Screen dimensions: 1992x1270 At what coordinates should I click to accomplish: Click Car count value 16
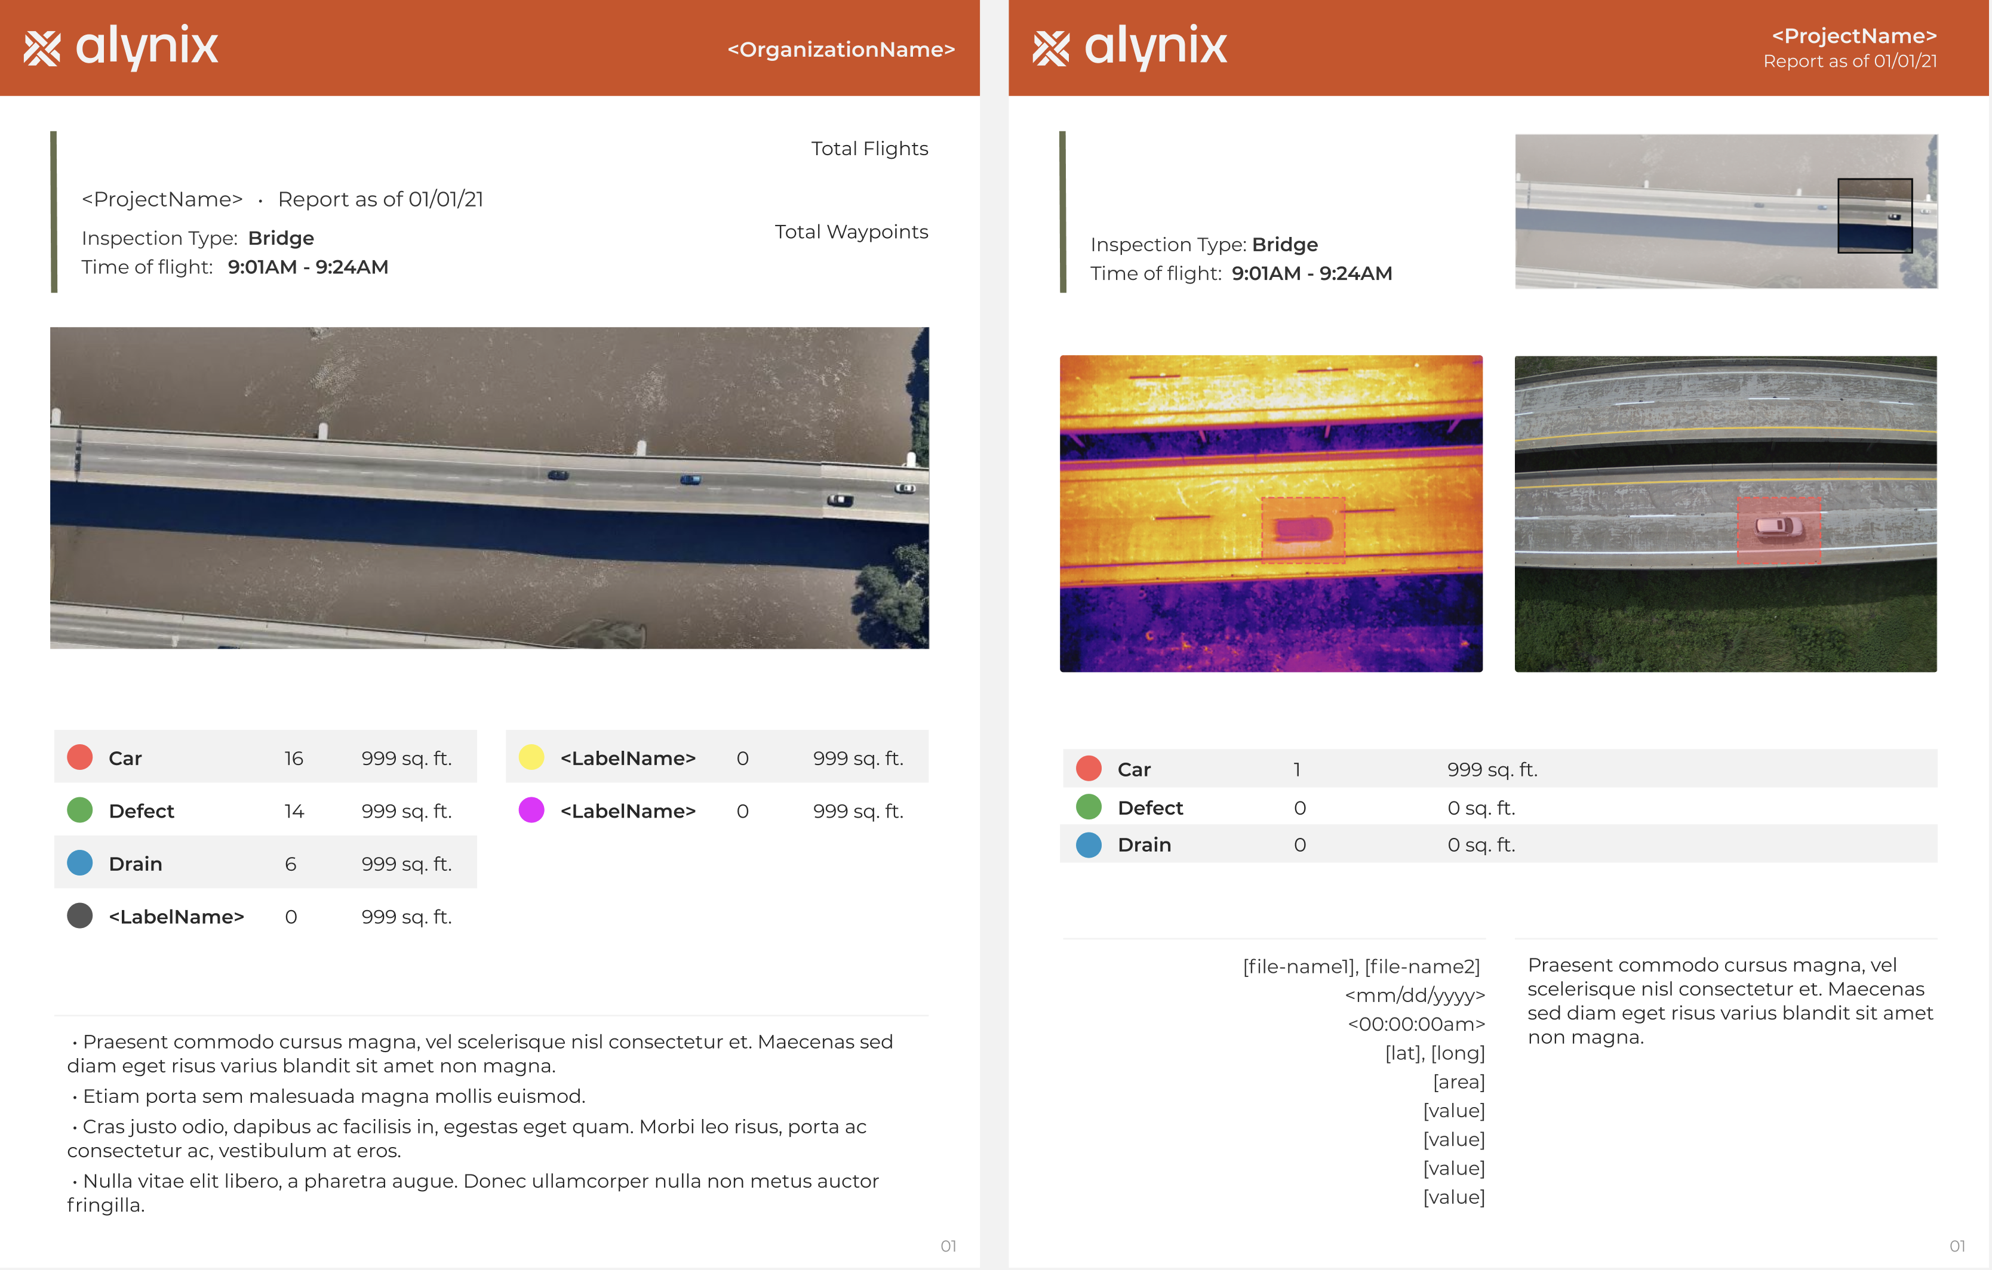[294, 758]
